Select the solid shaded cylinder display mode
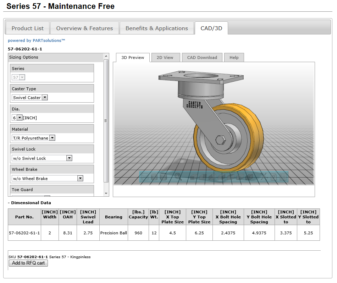 [154, 177]
